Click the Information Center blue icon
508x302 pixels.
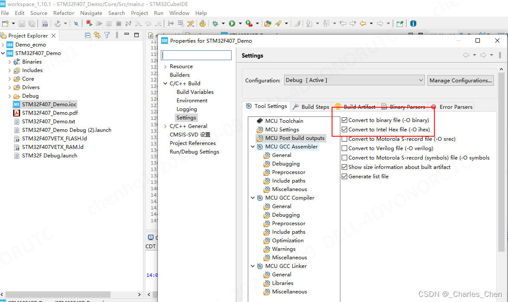pos(413,23)
